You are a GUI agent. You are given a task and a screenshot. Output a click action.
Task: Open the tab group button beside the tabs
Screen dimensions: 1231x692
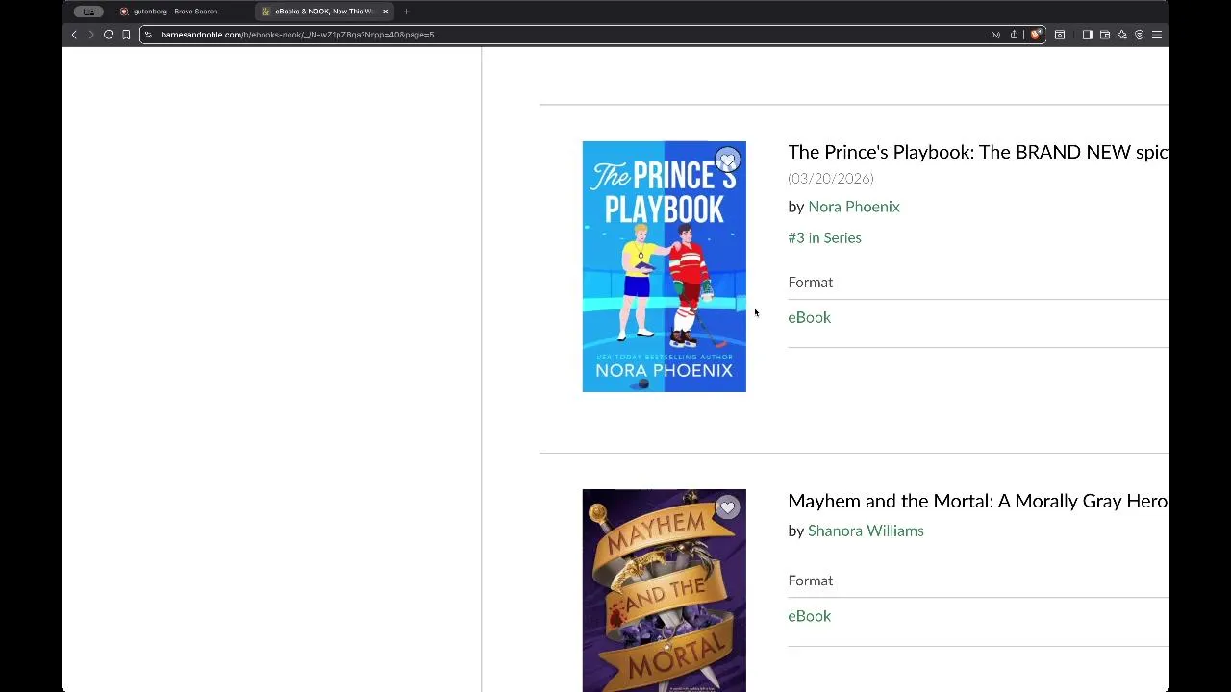click(x=88, y=12)
